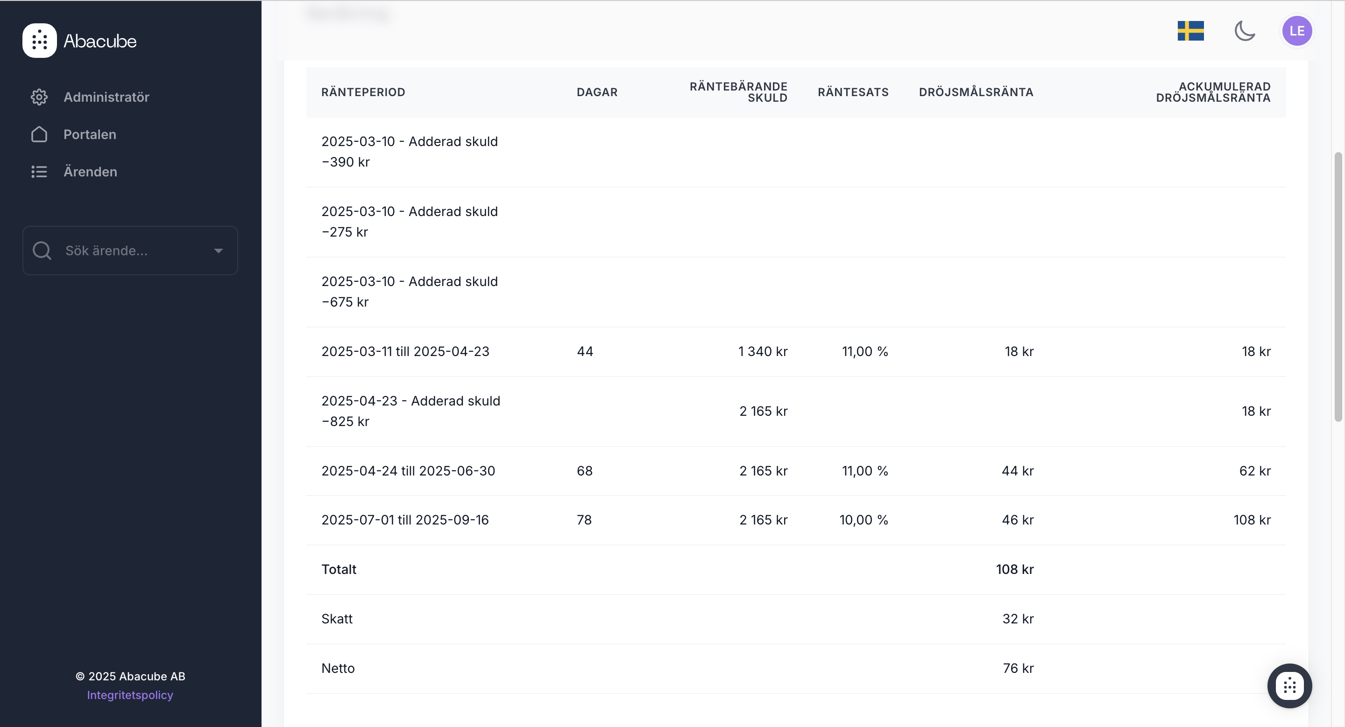Image resolution: width=1345 pixels, height=727 pixels.
Task: Click the Abacube brand name text
Action: click(100, 41)
